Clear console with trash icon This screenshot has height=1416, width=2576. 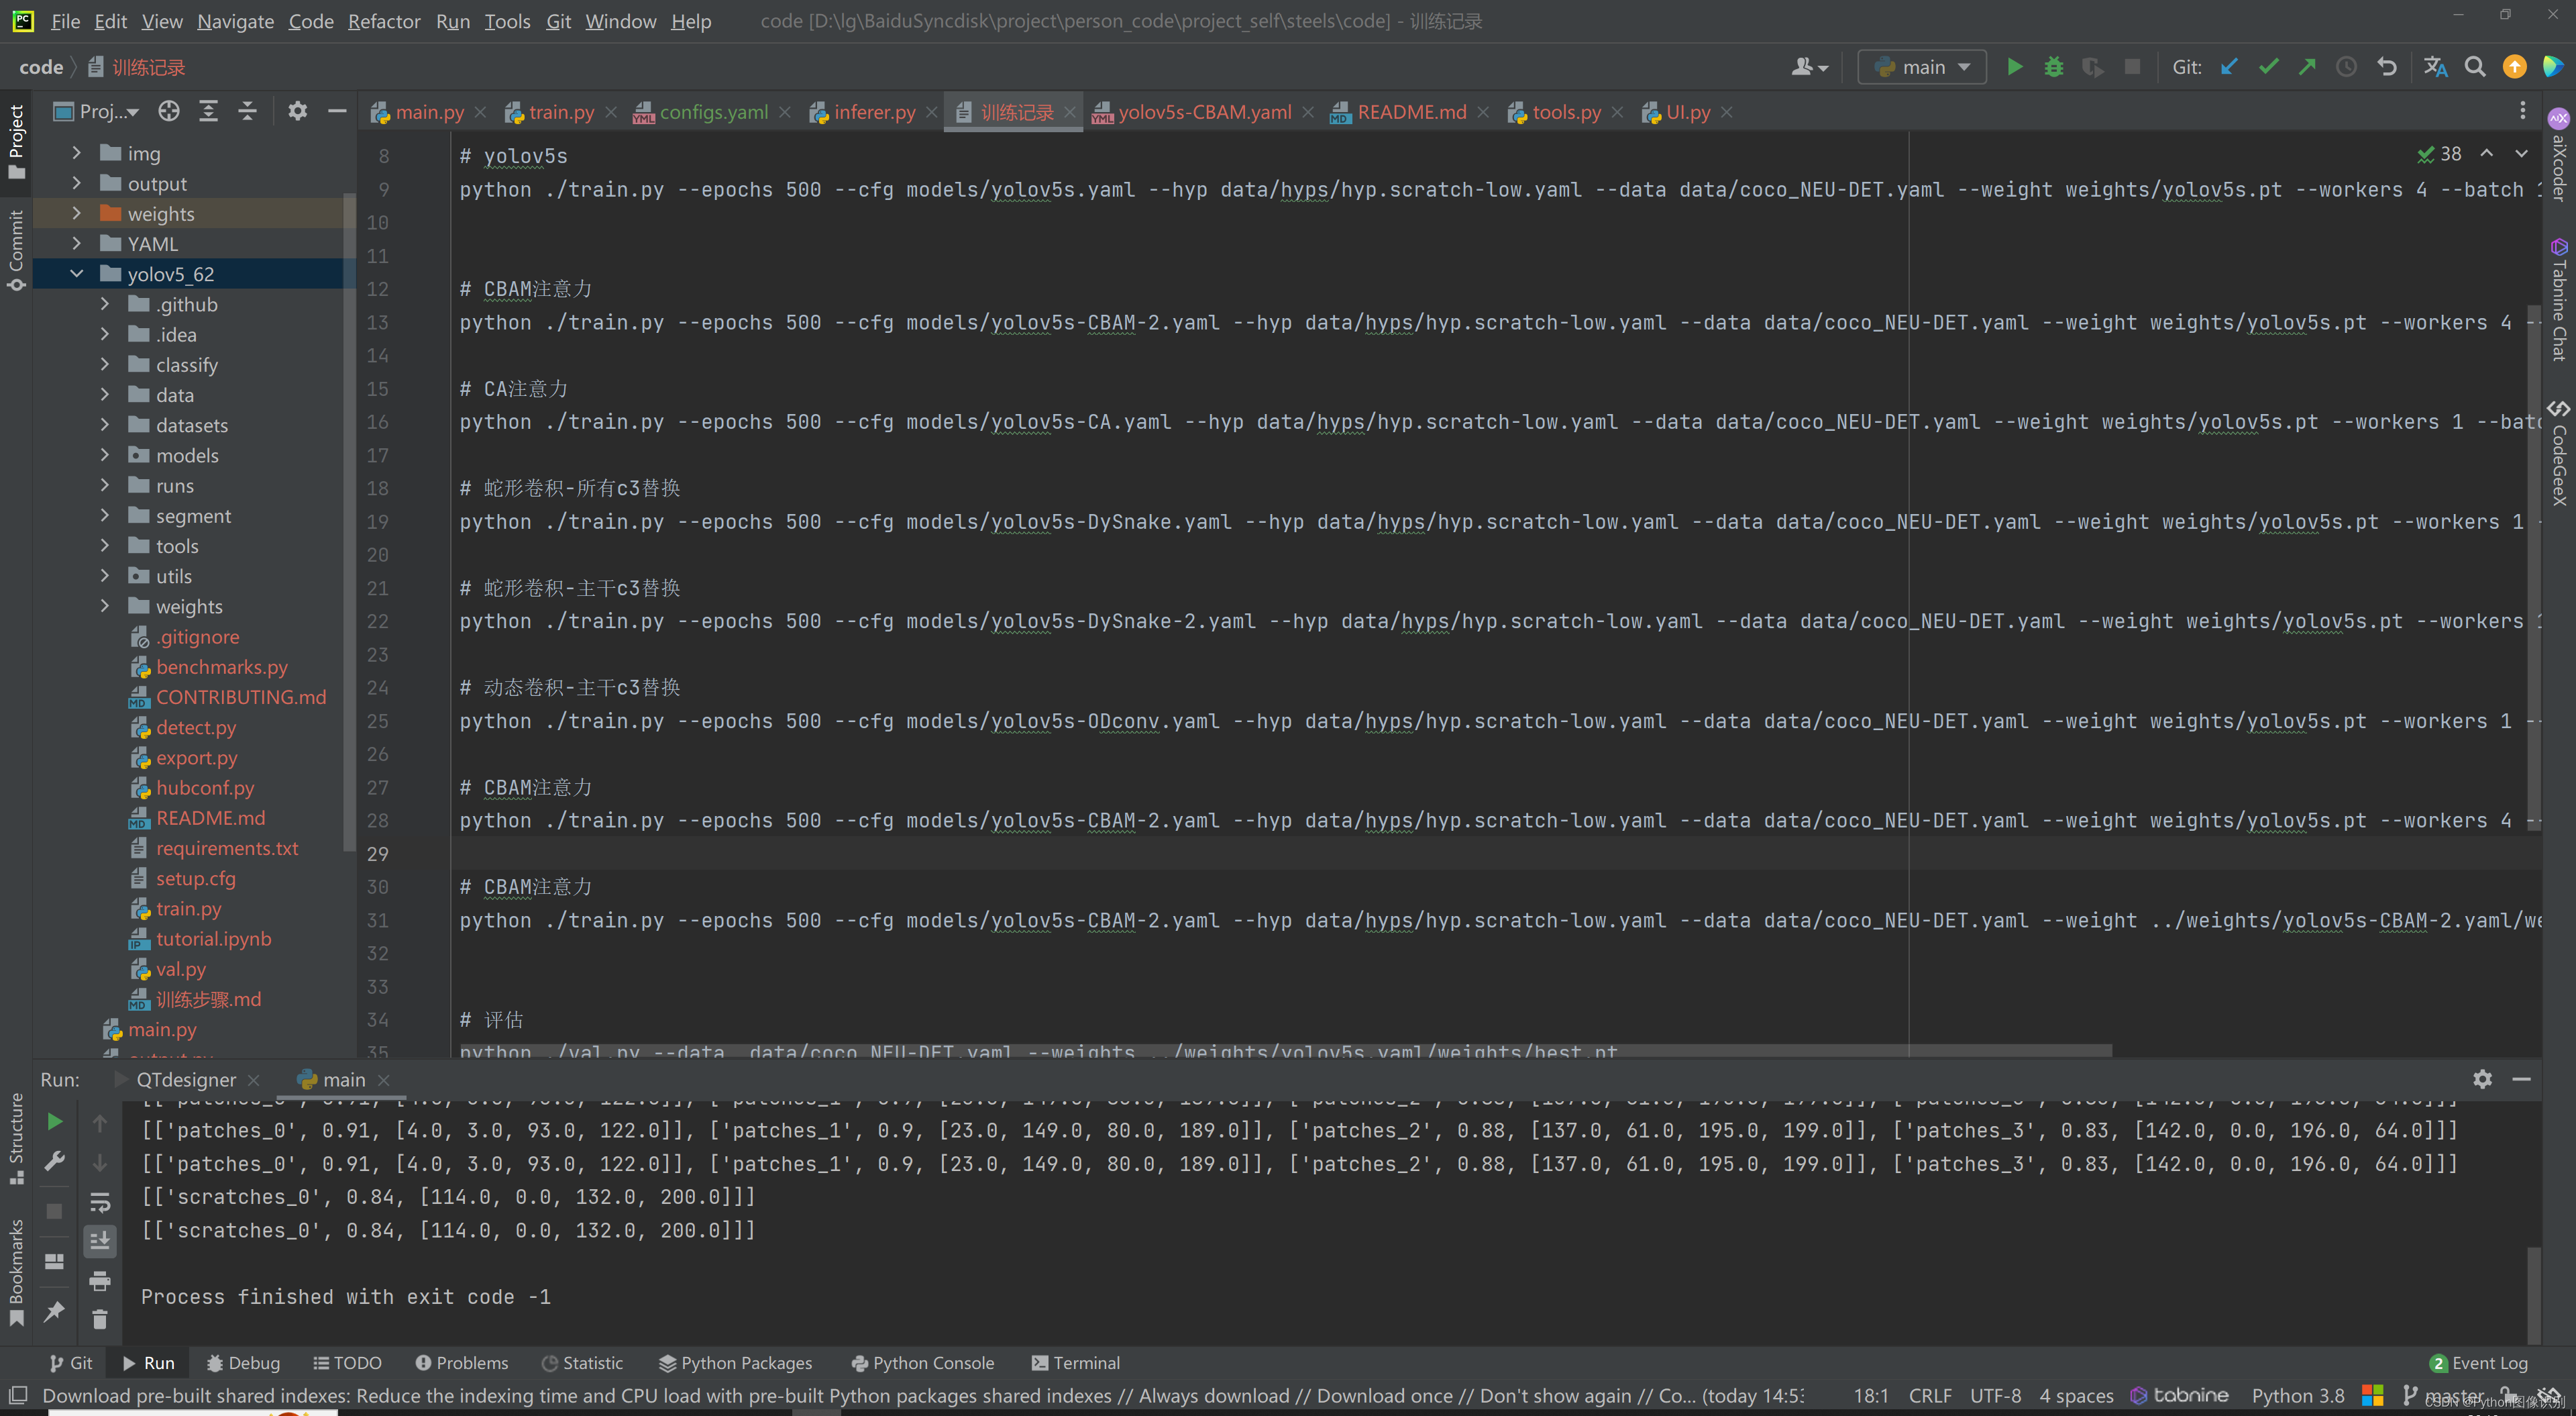100,1320
